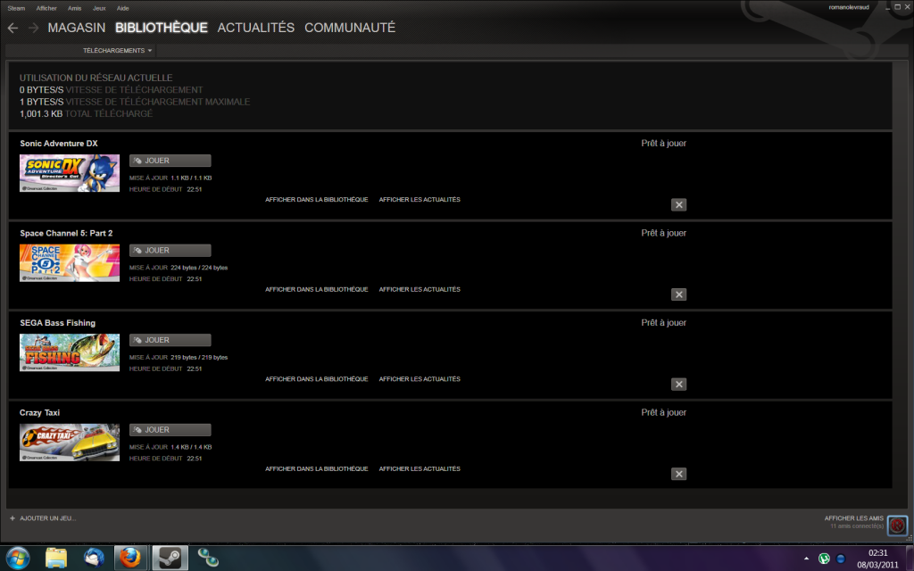Launch SEGA Bass Fishing with JOUER

tap(170, 340)
